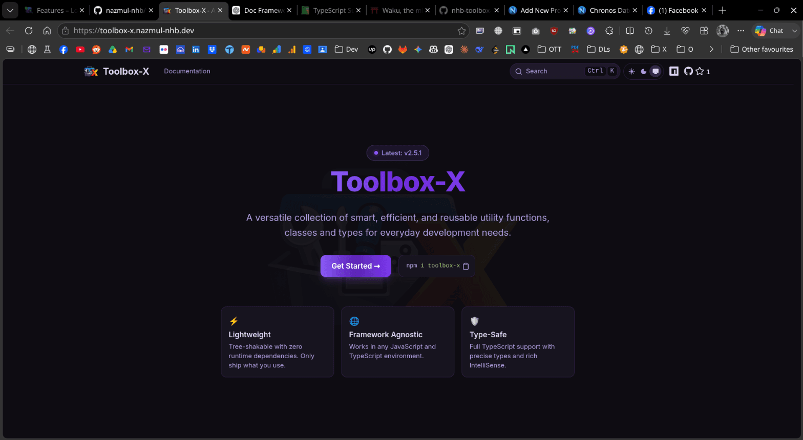Open the LinkedIn bookmark

(196, 50)
